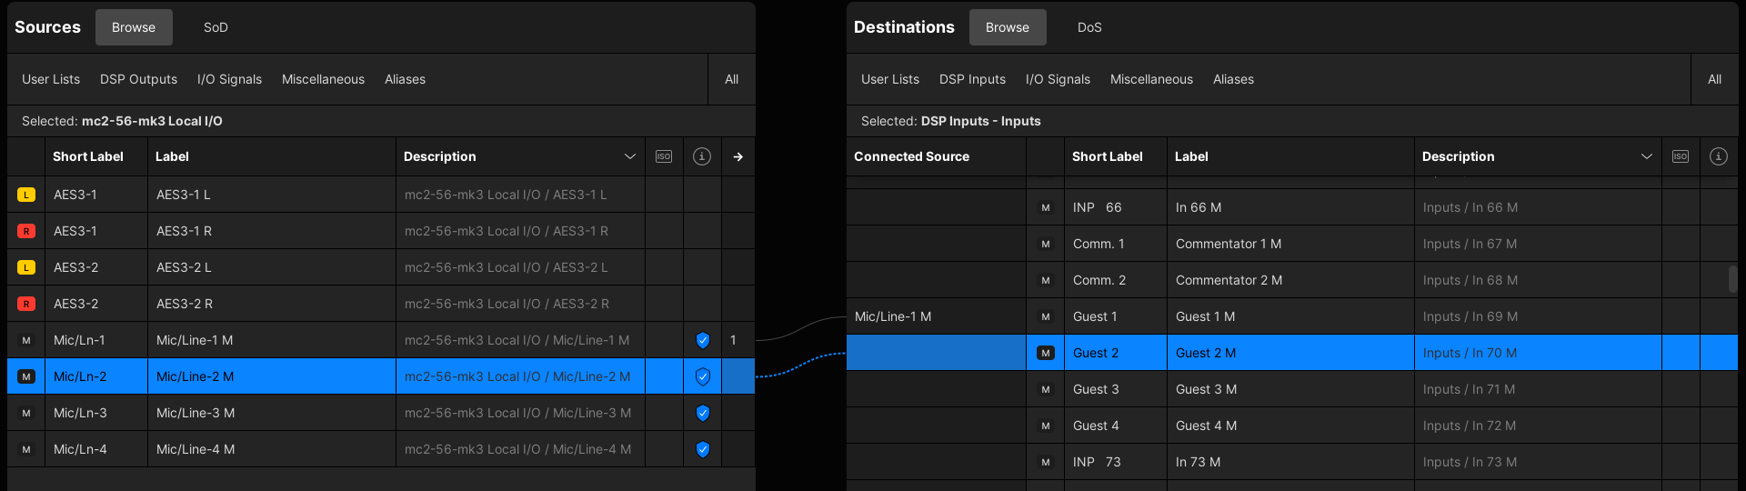Click the ISO icon in Sources header

[664, 156]
